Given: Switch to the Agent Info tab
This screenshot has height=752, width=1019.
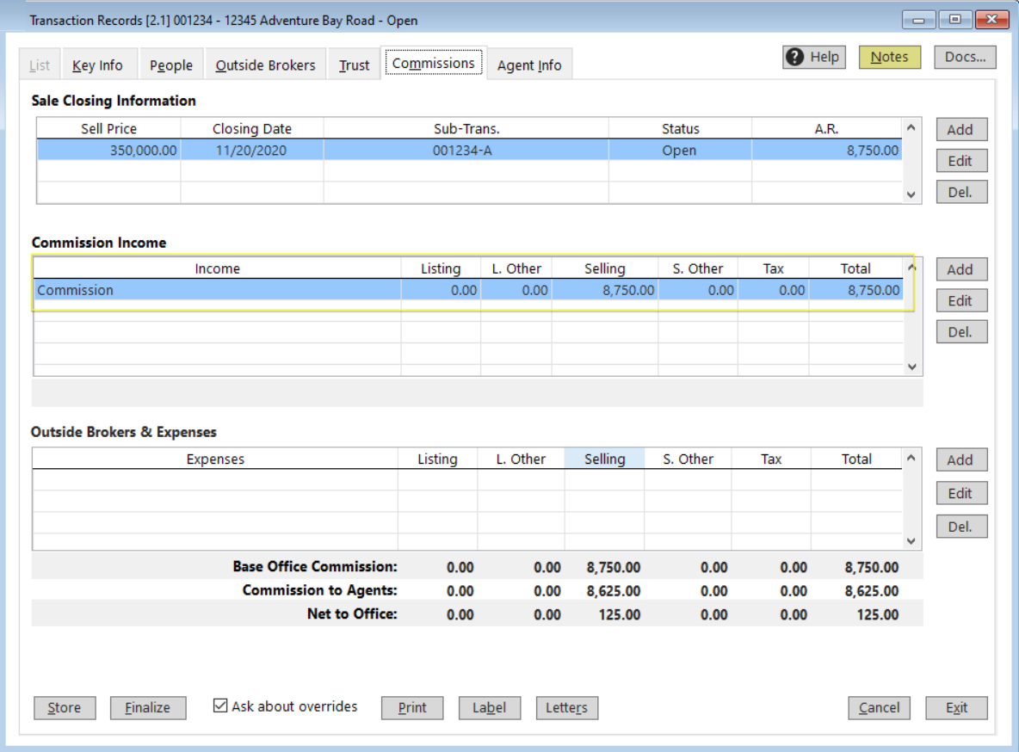Looking at the screenshot, I should (529, 64).
